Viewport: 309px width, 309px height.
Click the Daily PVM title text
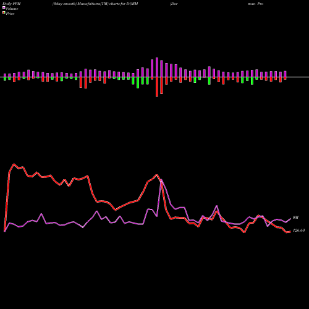click(x=12, y=4)
